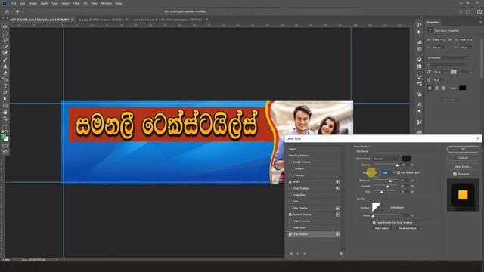Open the Share icon at top right
The image size is (484, 272).
click(479, 11)
